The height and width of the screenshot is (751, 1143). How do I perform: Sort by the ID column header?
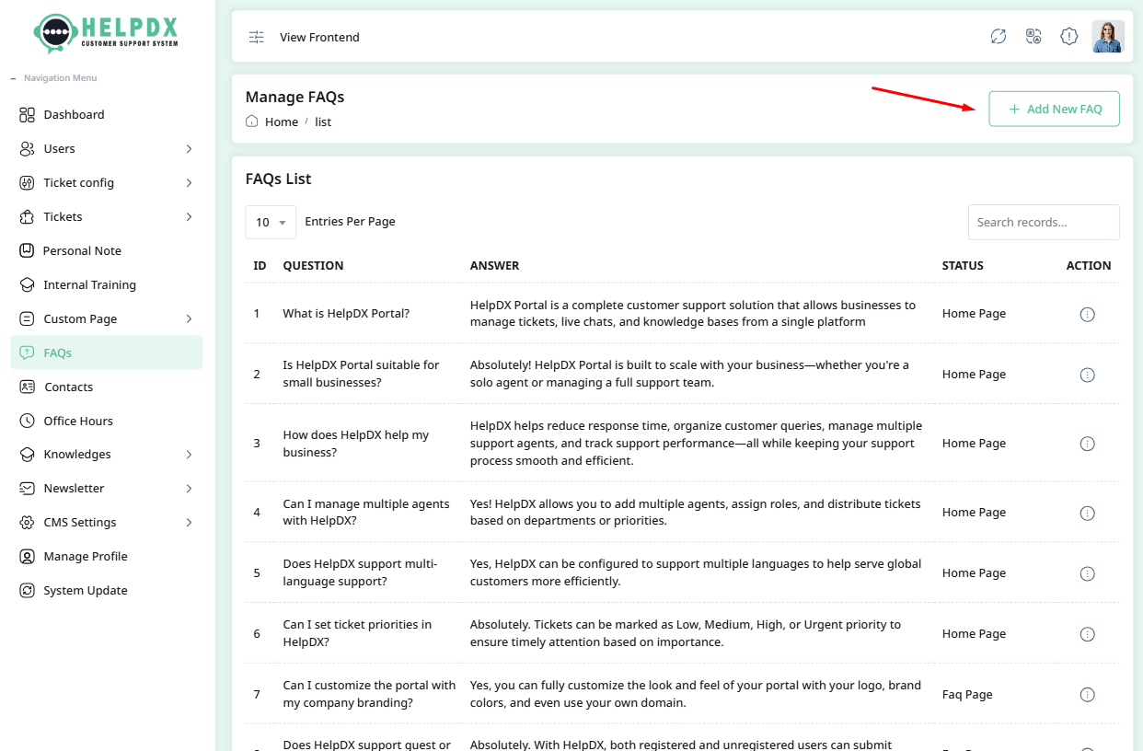pos(260,265)
